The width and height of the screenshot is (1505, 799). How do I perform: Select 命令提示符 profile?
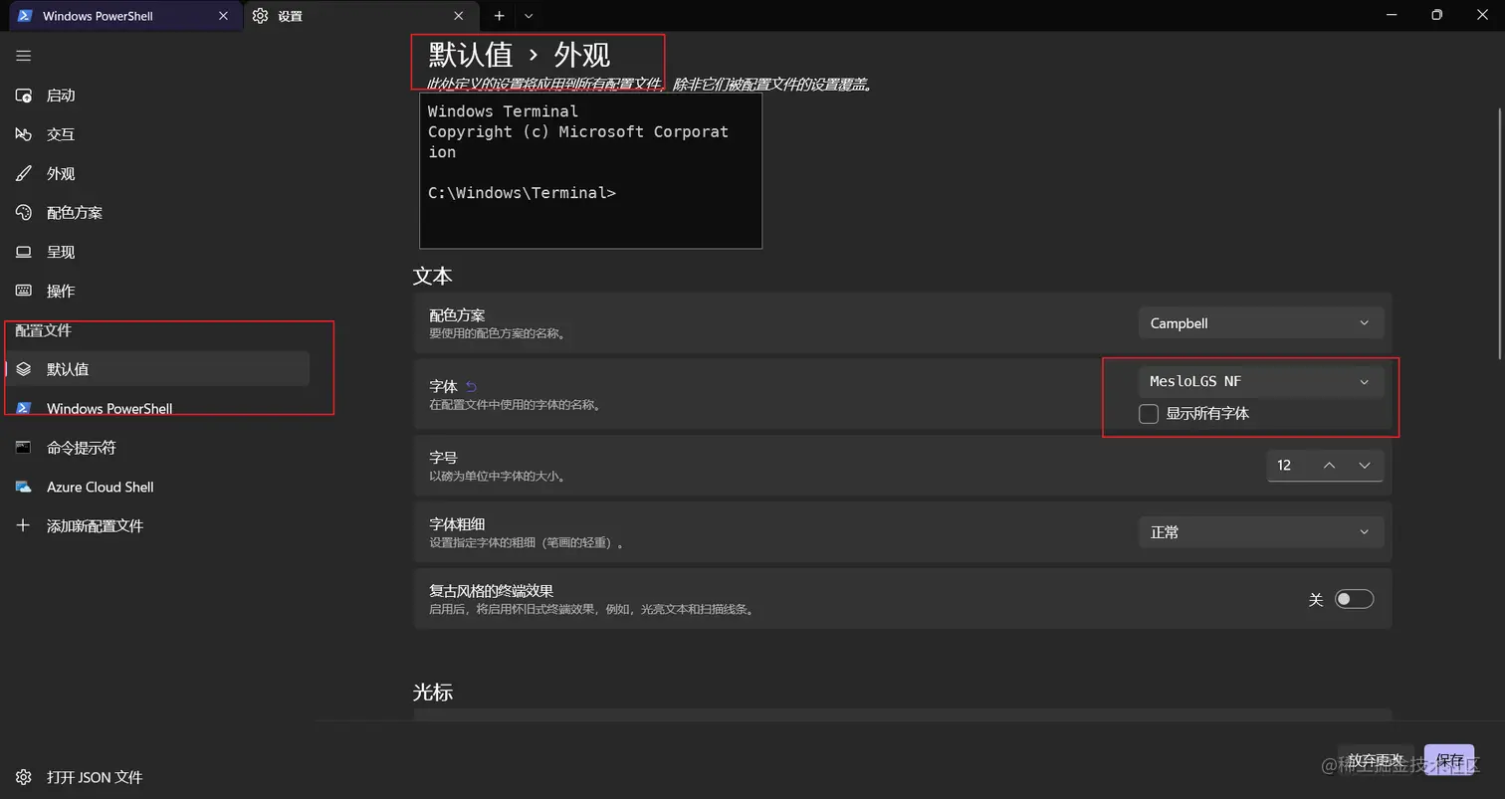tap(157, 448)
